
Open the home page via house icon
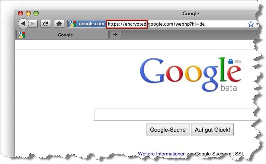(59, 24)
